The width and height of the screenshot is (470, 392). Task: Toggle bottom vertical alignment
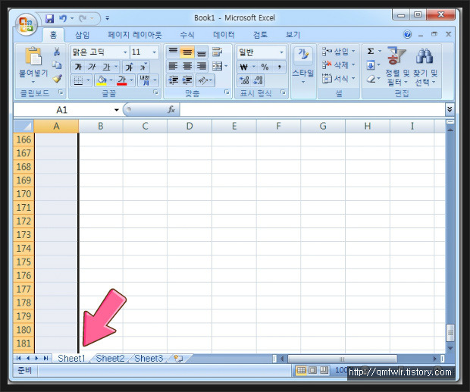[202, 52]
